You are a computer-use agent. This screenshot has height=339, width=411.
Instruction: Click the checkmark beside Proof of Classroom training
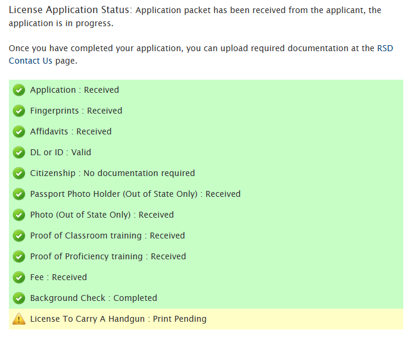tap(19, 236)
